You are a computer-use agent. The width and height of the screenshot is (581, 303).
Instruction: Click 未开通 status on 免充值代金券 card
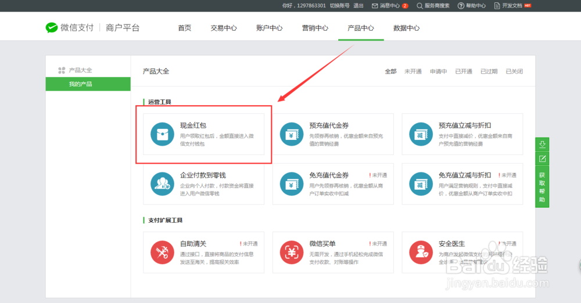pyautogui.click(x=379, y=175)
